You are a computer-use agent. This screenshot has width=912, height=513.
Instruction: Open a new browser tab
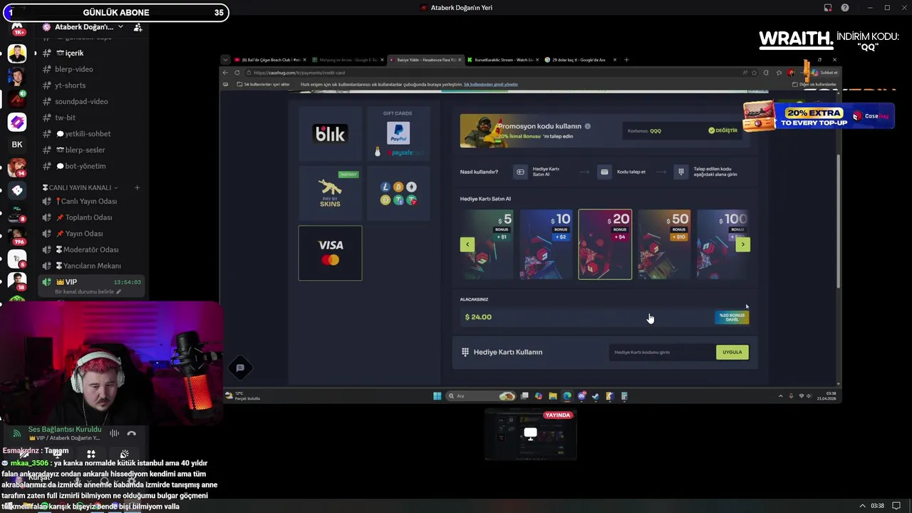[x=626, y=60]
